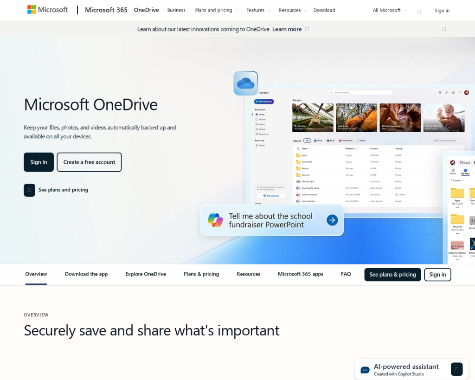
Task: Click the Tell me about fundraiser prompt text
Action: 270,220
